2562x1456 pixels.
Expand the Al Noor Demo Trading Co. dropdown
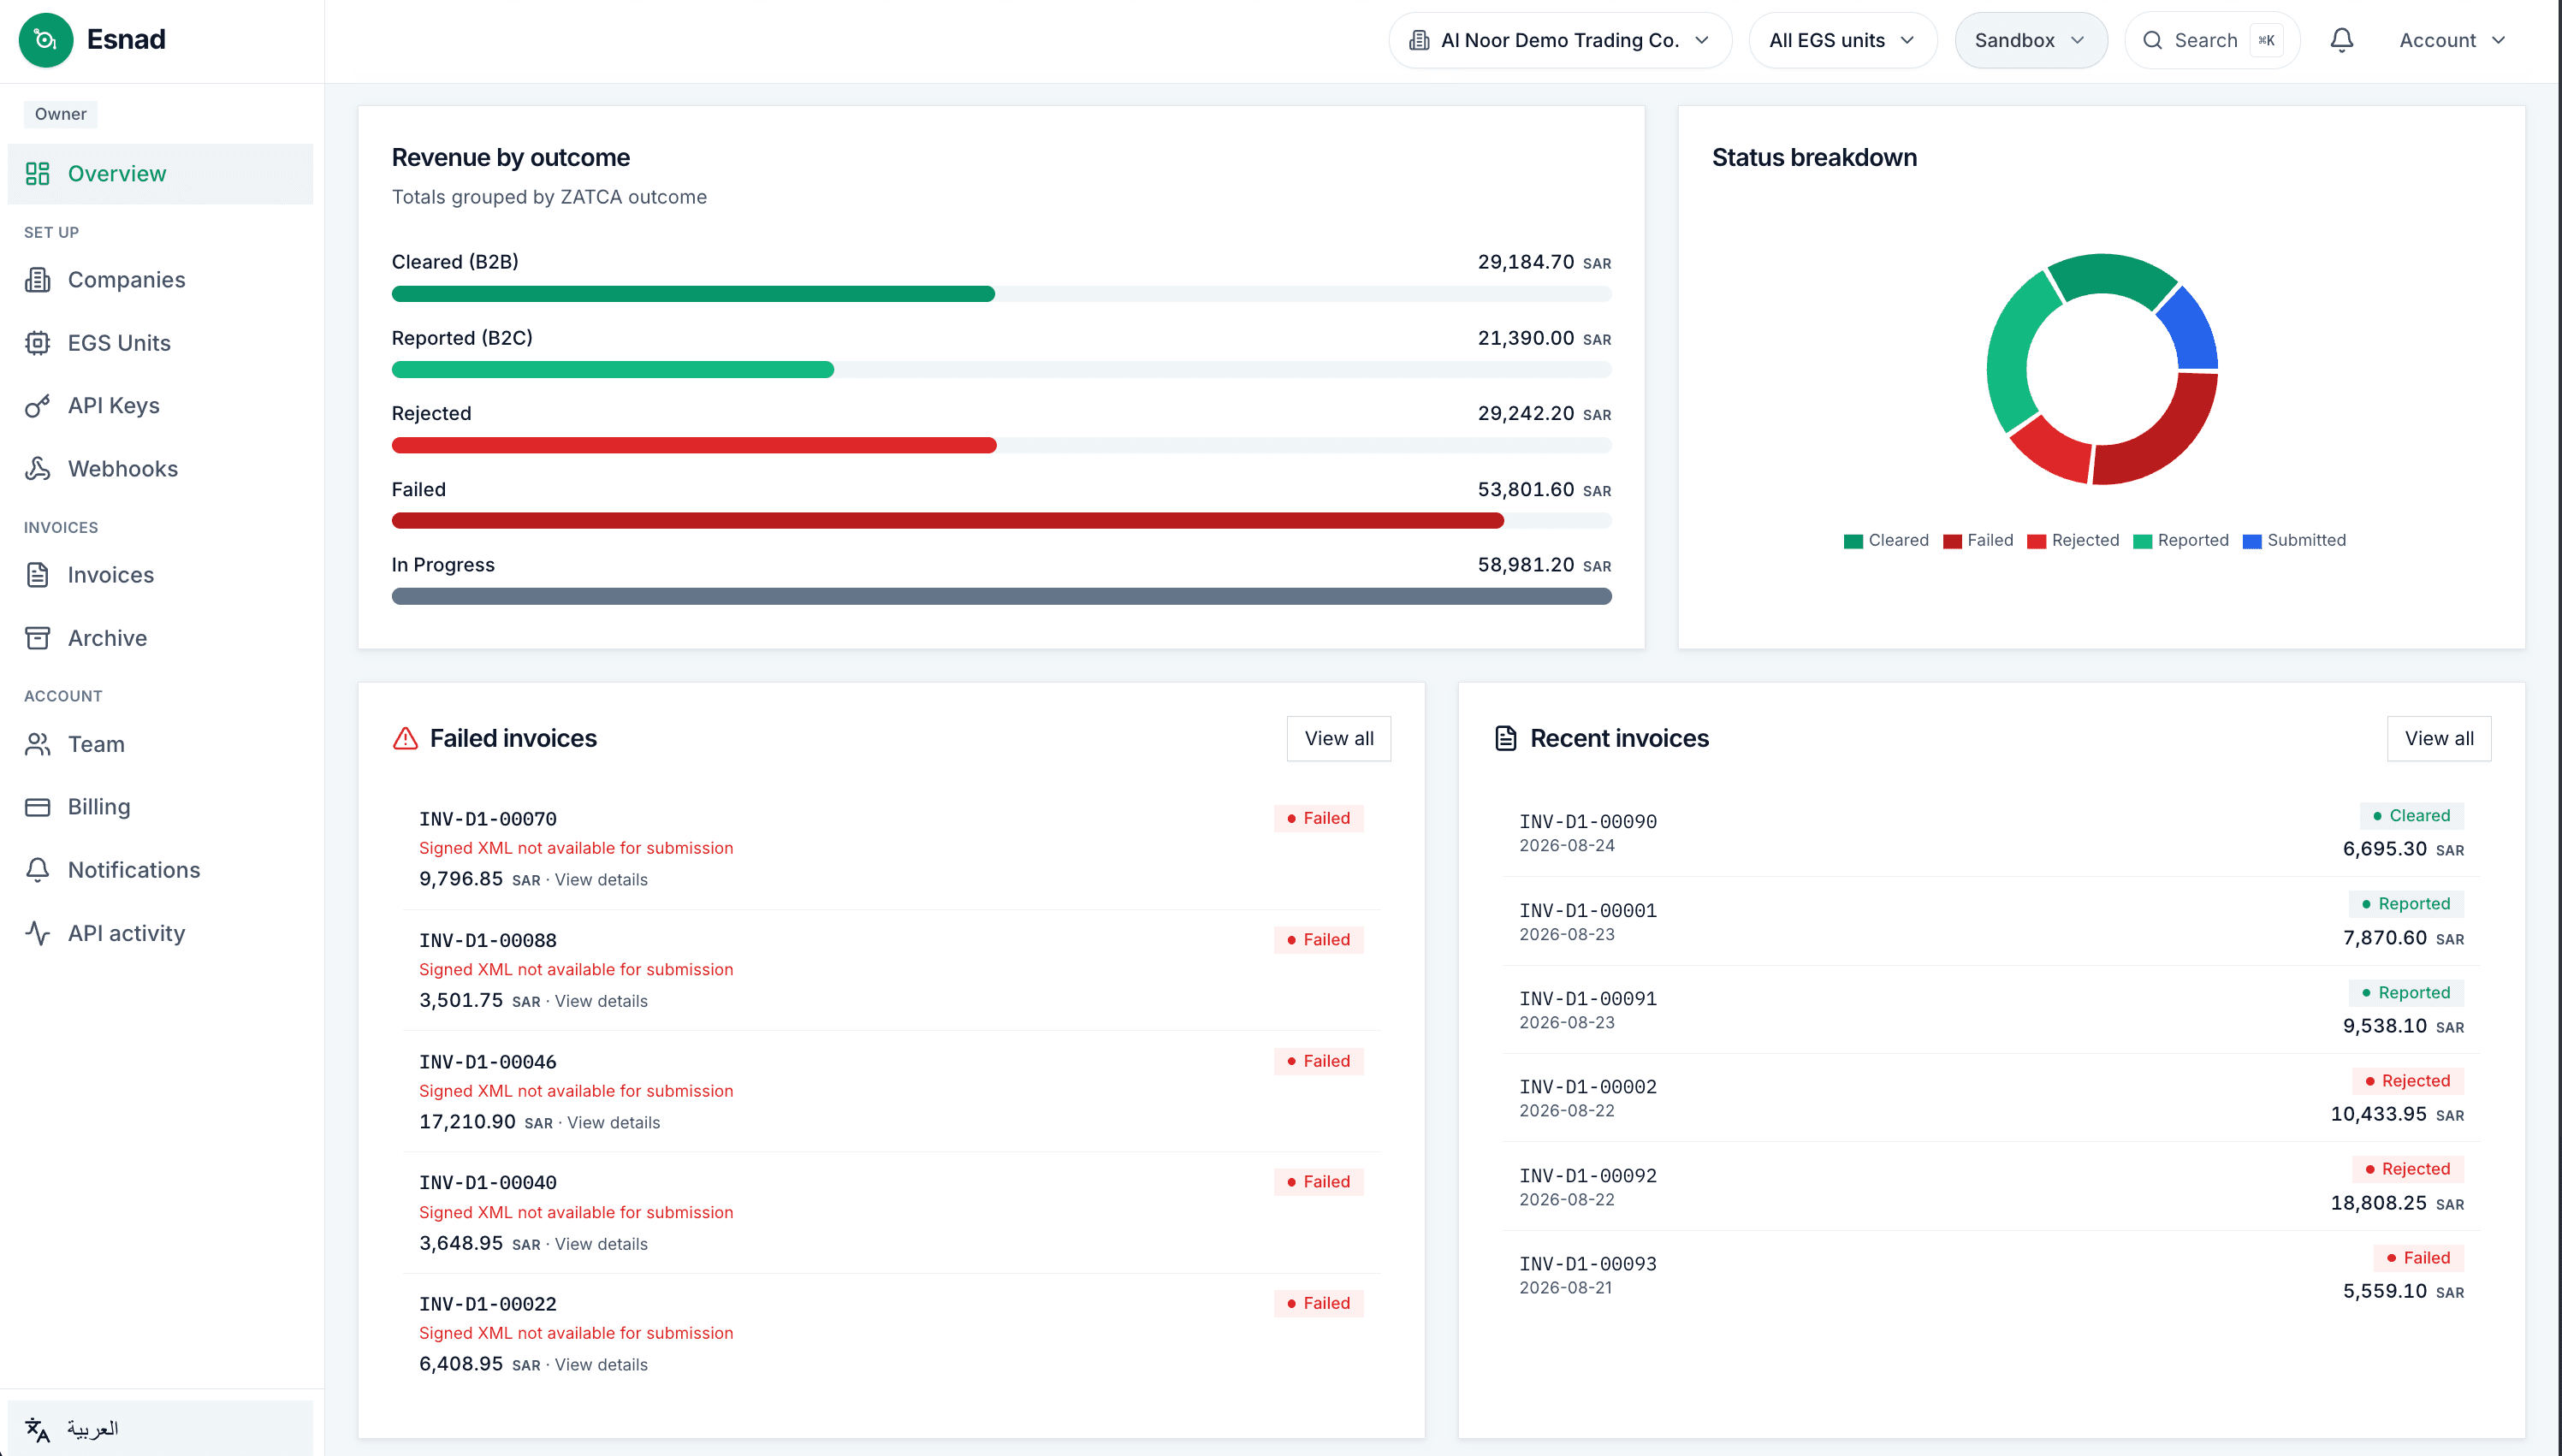[1560, 40]
